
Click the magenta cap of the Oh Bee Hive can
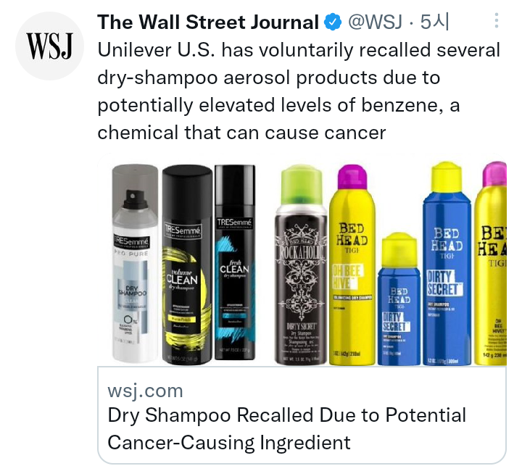tap(352, 178)
